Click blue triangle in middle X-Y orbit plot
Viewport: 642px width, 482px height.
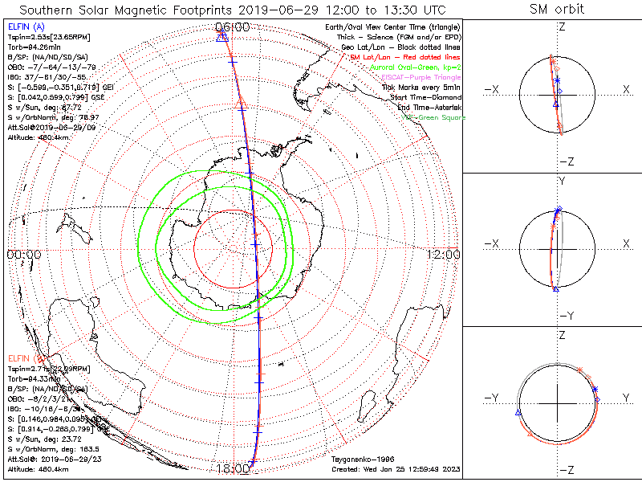click(555, 288)
